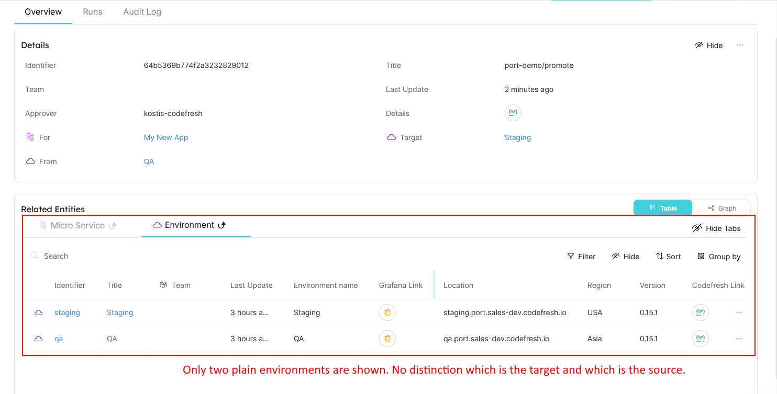Image resolution: width=777 pixels, height=394 pixels.
Task: Click the microservice icon beside For
Action: click(x=30, y=137)
